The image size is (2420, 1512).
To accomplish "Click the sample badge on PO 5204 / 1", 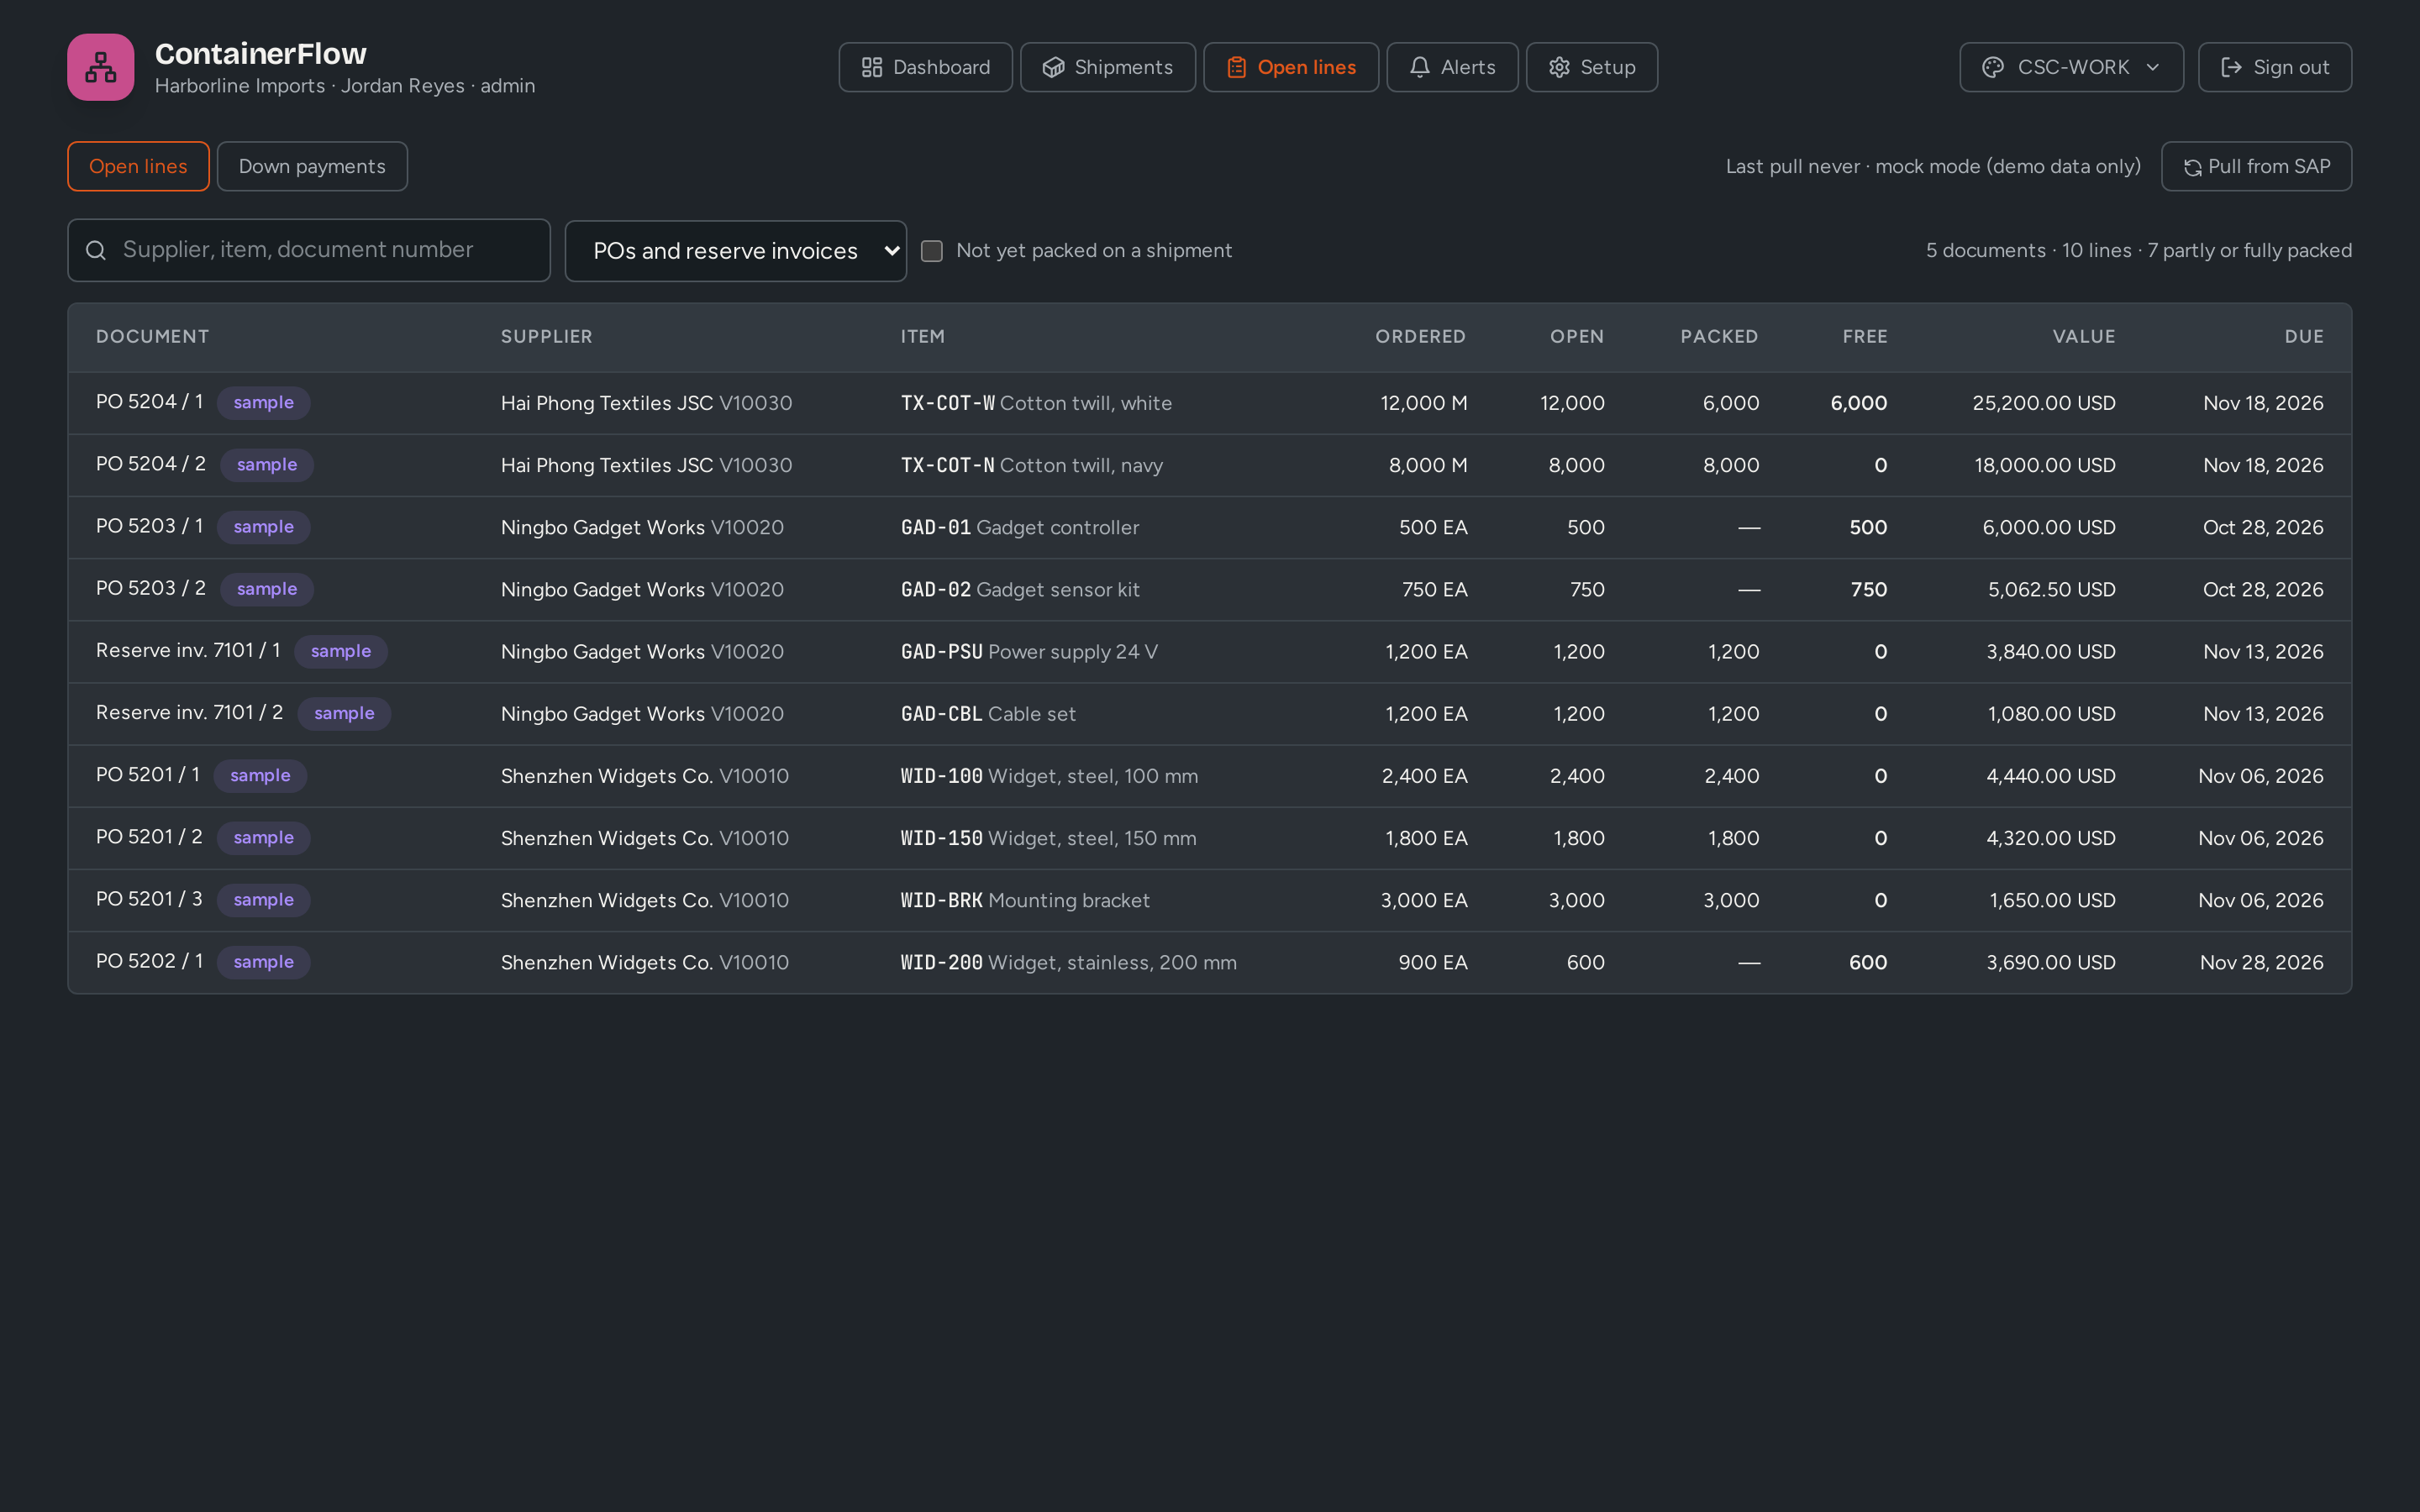I will pyautogui.click(x=264, y=403).
